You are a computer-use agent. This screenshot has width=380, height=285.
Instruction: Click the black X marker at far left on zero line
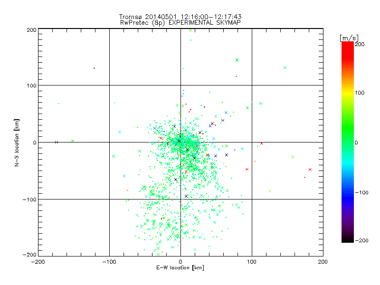[57, 142]
